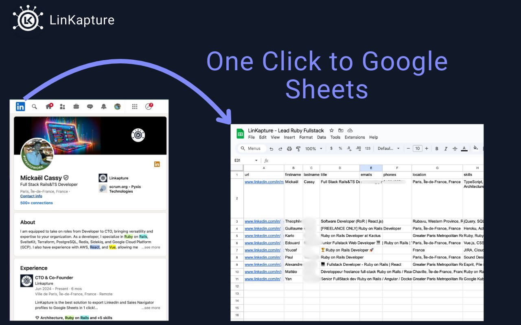Open the Data menu in Sheets
The width and height of the screenshot is (521, 325).
click(x=322, y=137)
